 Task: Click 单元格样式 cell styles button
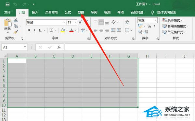point(174,32)
